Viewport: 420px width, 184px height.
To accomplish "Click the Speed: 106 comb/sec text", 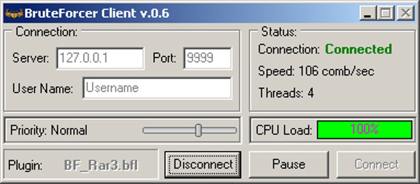I will (316, 71).
